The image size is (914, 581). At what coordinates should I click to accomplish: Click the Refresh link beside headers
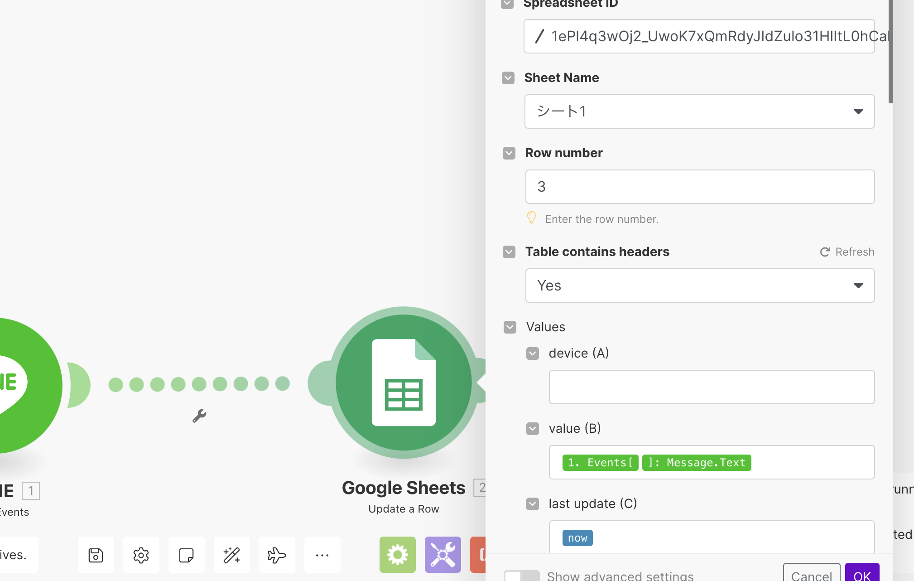tap(847, 252)
